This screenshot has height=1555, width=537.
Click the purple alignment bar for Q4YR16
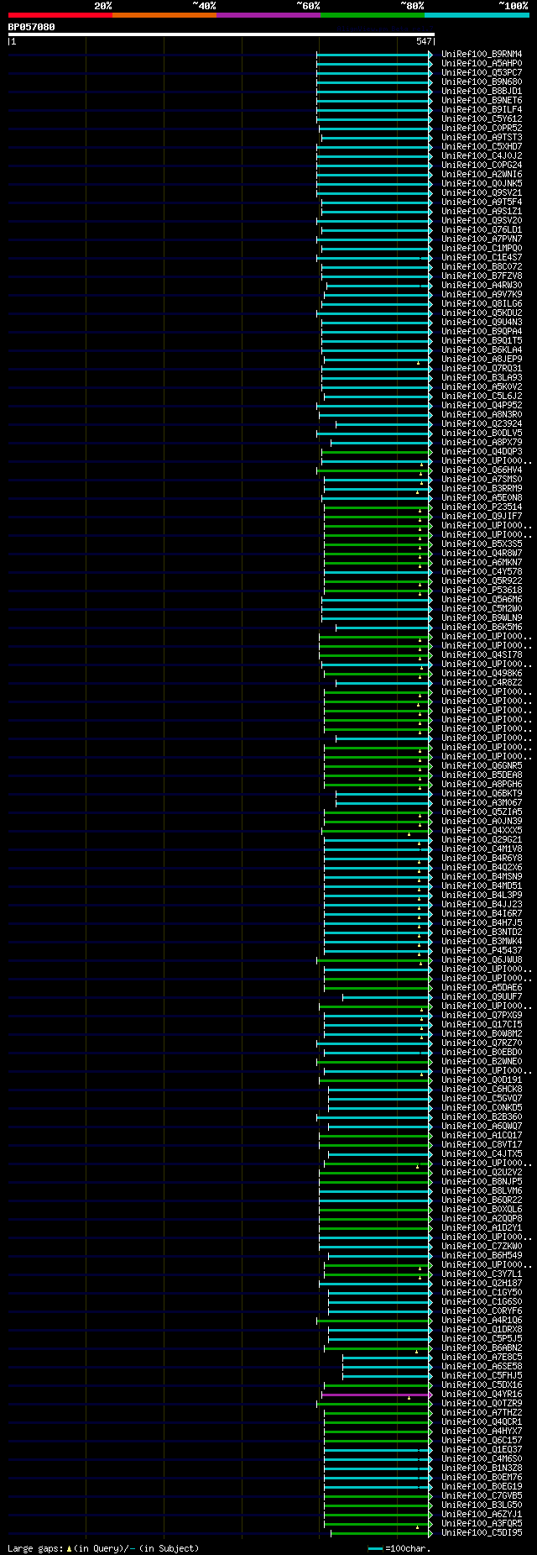(x=377, y=1394)
